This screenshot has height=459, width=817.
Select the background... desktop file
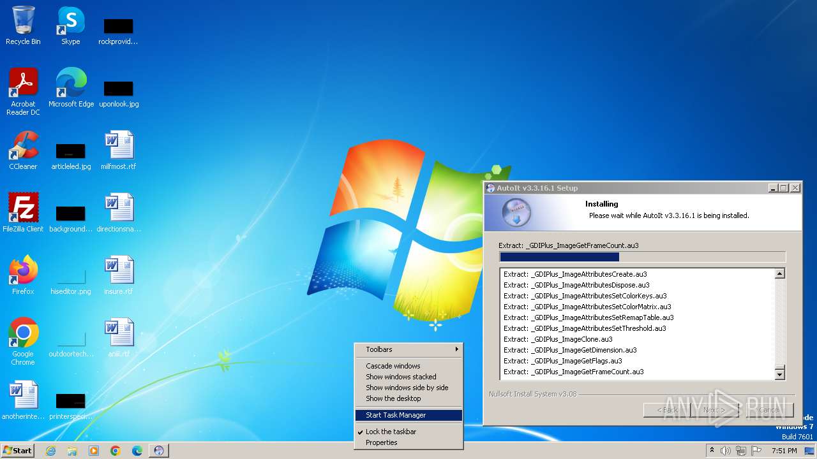click(71, 218)
